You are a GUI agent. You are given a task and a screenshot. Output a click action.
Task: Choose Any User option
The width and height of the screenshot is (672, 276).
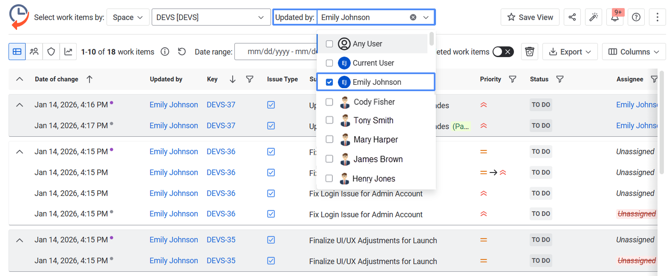(x=367, y=44)
